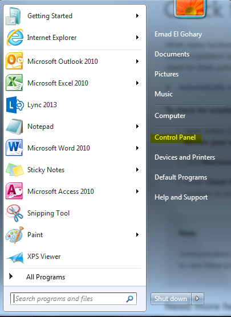Open the highlighted Control Panel
This screenshot has width=231, height=317.
tap(175, 137)
